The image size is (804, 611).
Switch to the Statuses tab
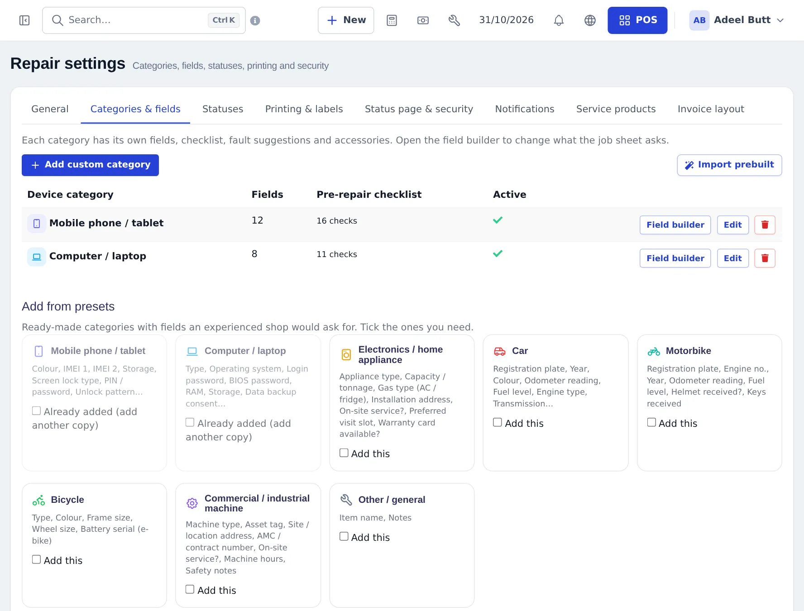tap(223, 109)
